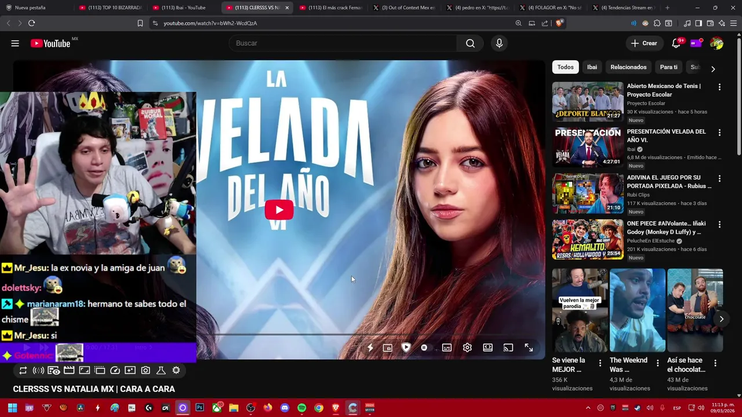Focus the Buscar search field
This screenshot has height=417, width=742.
(x=343, y=43)
